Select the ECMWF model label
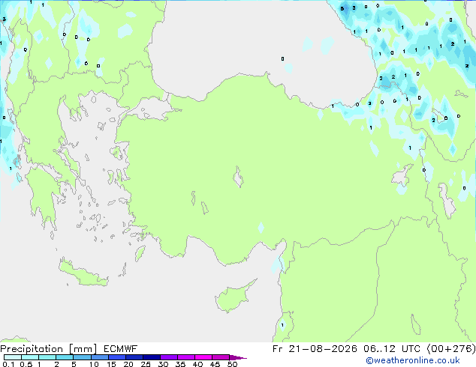 (120, 349)
